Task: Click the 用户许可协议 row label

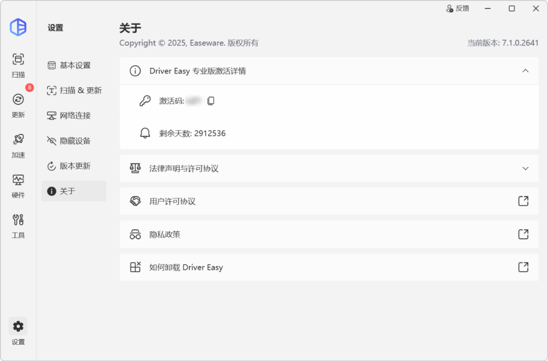Action: pos(173,201)
